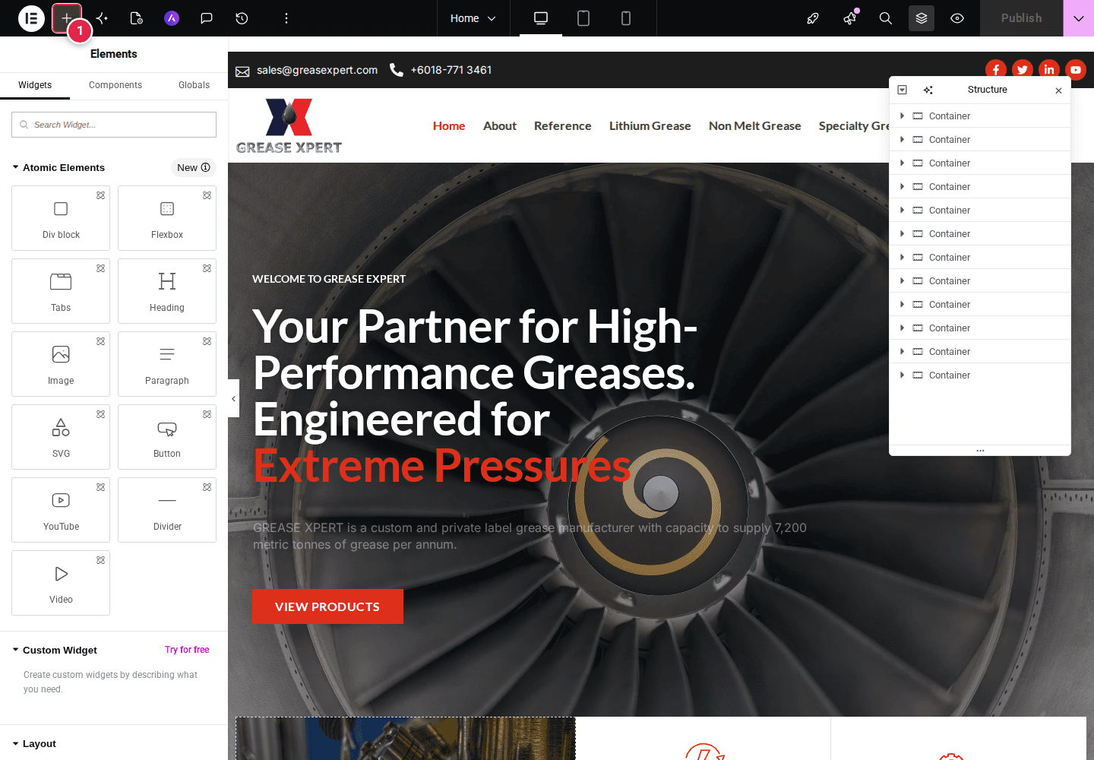Open the Publish options arrow

(1079, 18)
